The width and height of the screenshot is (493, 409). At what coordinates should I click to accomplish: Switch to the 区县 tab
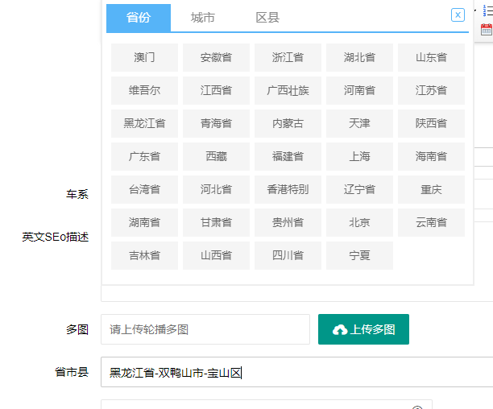(x=267, y=18)
